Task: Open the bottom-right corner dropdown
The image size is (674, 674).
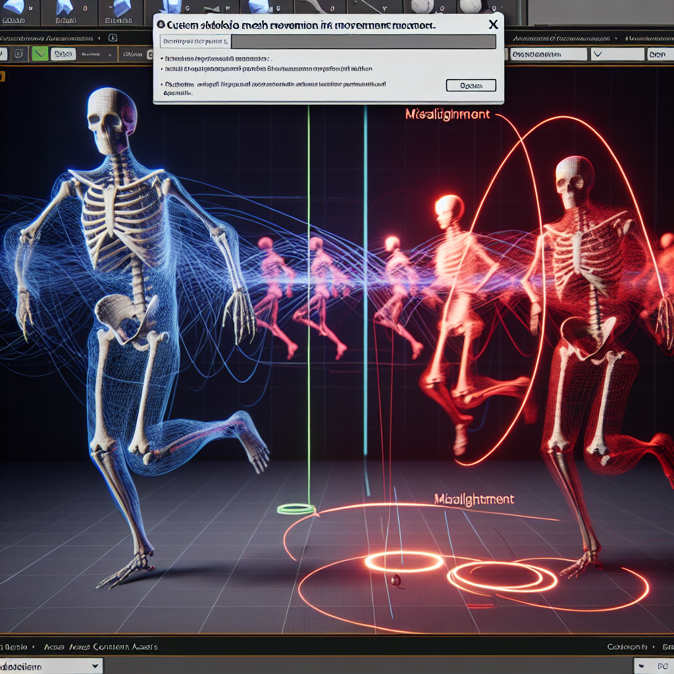Action: tap(652, 666)
